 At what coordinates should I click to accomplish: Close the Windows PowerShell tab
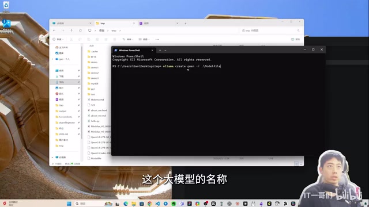click(x=152, y=50)
